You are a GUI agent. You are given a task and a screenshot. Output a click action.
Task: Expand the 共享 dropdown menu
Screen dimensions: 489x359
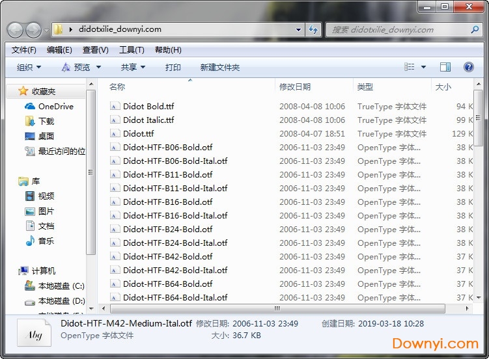133,67
